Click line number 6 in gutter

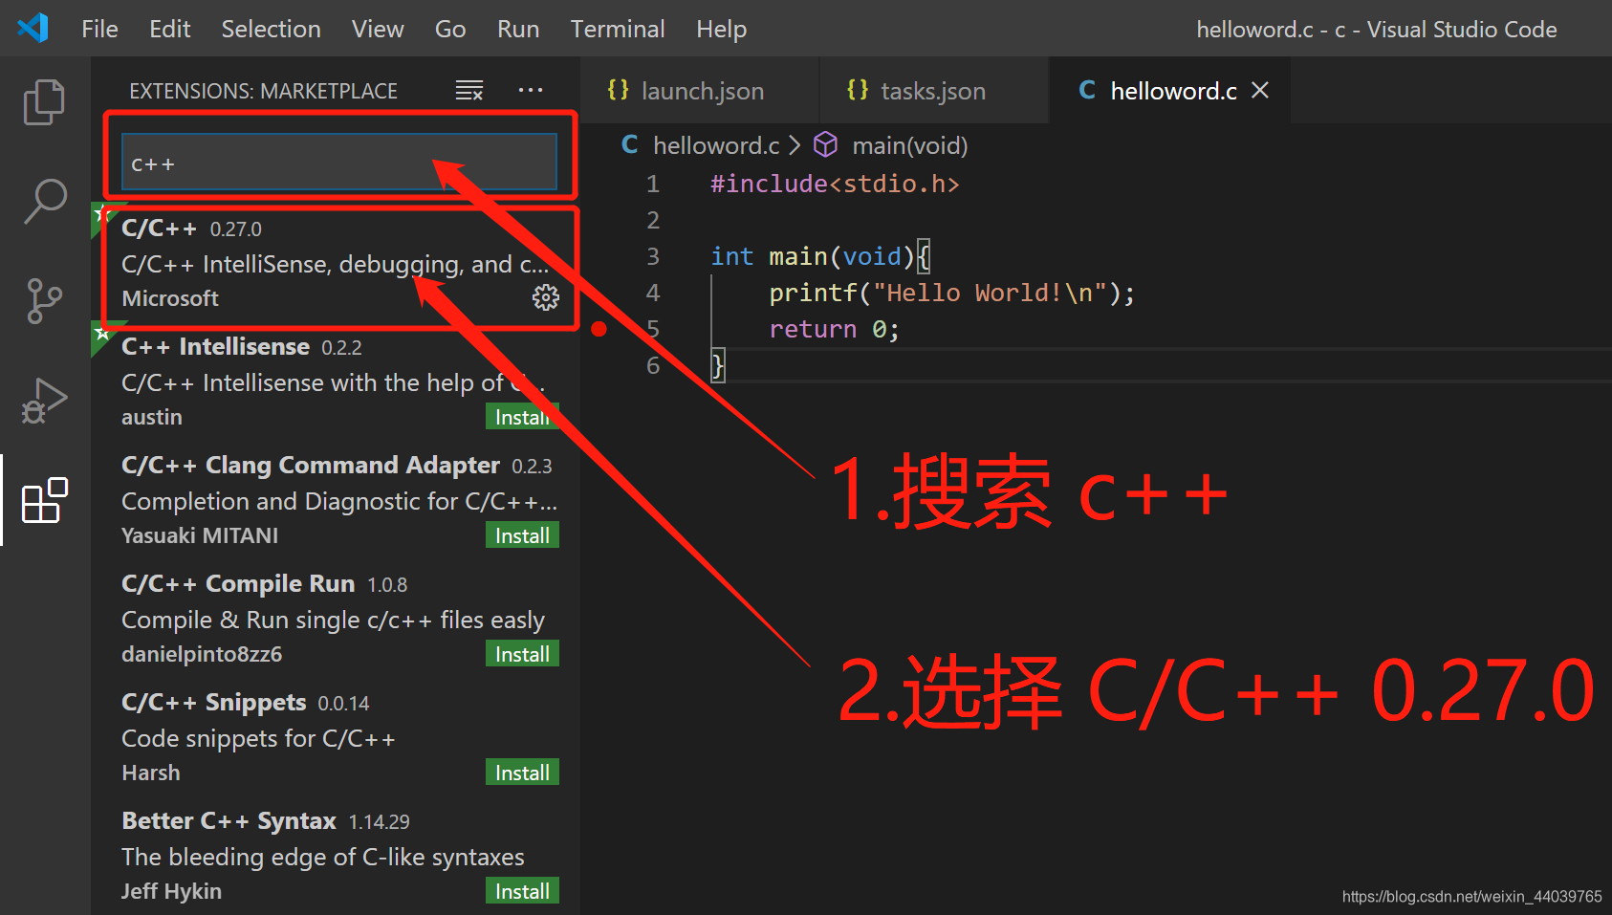click(x=653, y=365)
